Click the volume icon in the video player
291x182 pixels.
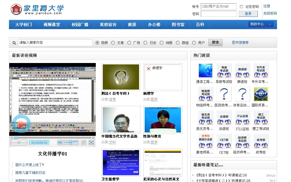pos(59,143)
